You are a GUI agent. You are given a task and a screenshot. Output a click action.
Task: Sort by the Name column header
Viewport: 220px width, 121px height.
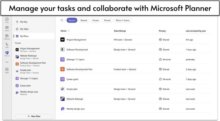pyautogui.click(x=63, y=31)
